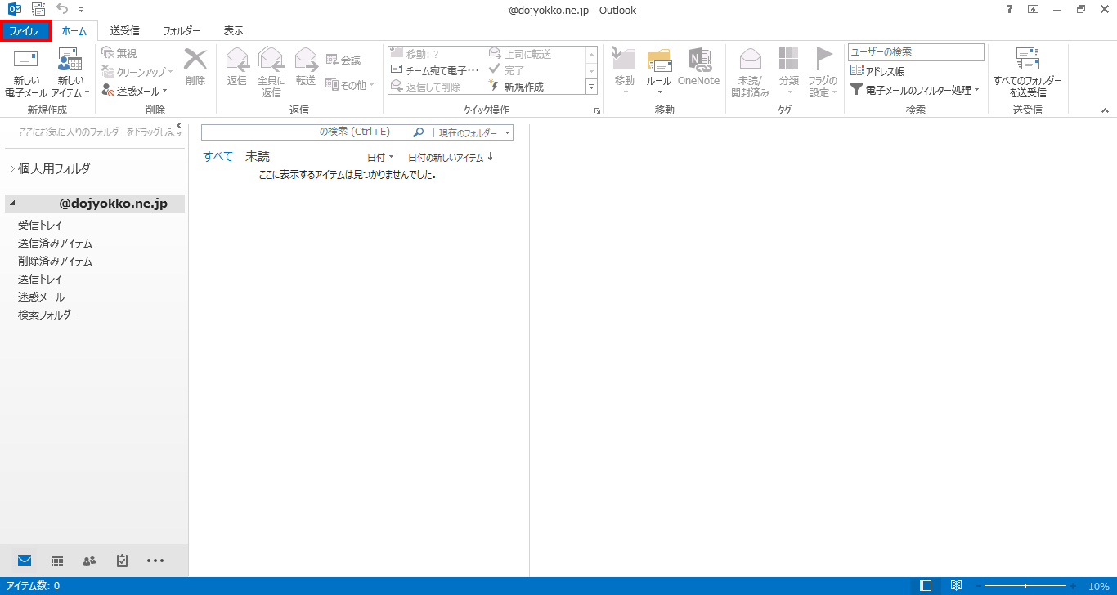Image resolution: width=1117 pixels, height=595 pixels.
Task: Switch to reading view in status bar
Action: pos(956,586)
